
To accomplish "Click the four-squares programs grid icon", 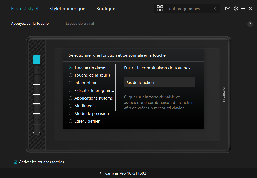I will 160,9.
